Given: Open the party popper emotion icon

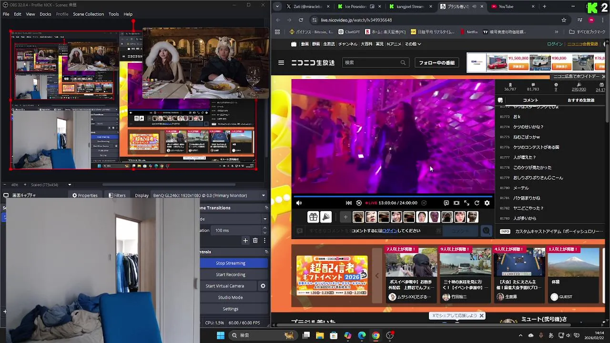Looking at the screenshot, I should [326, 217].
